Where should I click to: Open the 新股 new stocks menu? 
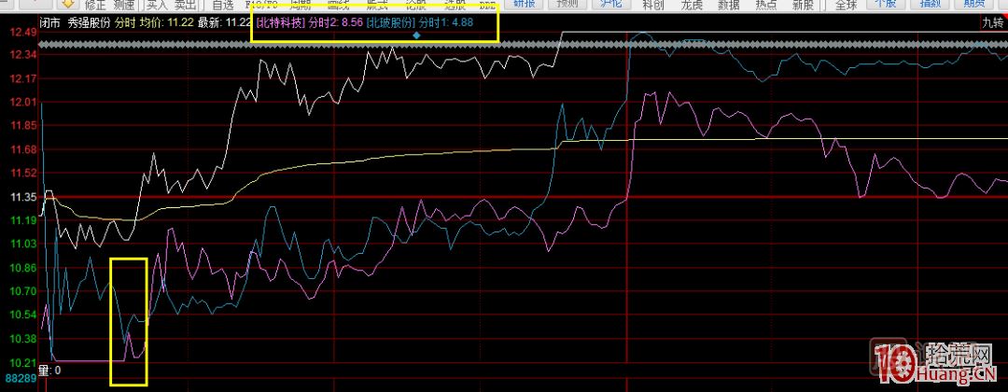[802, 4]
